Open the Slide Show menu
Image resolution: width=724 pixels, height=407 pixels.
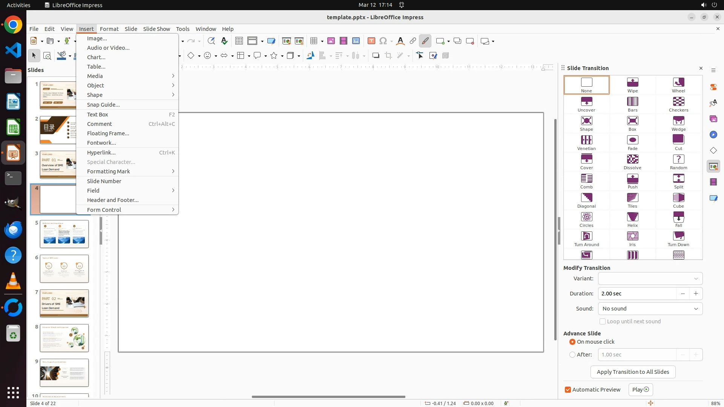click(x=156, y=29)
